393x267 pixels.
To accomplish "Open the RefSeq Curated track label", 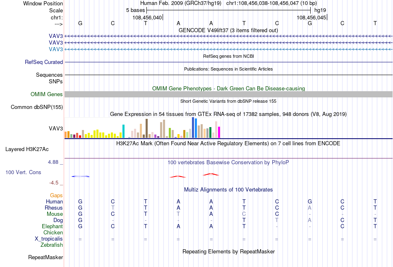I will (x=43, y=62).
